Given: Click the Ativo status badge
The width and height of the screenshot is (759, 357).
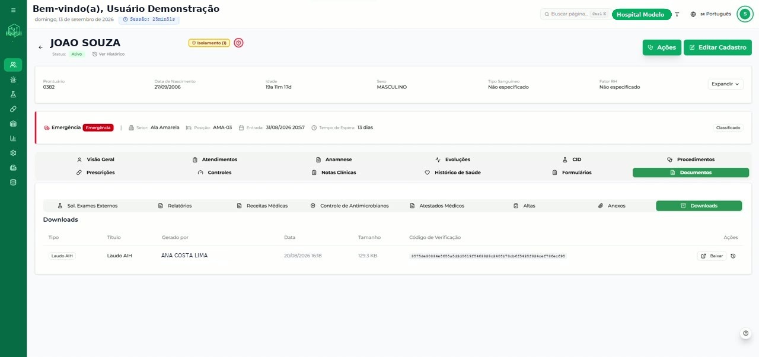Looking at the screenshot, I should (77, 54).
